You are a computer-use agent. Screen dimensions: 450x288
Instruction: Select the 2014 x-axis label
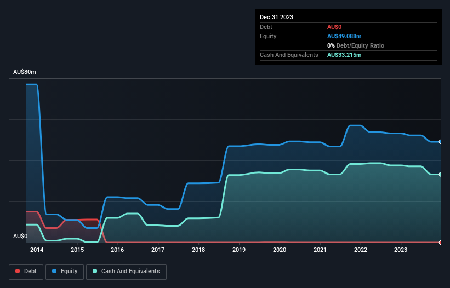pyautogui.click(x=37, y=250)
